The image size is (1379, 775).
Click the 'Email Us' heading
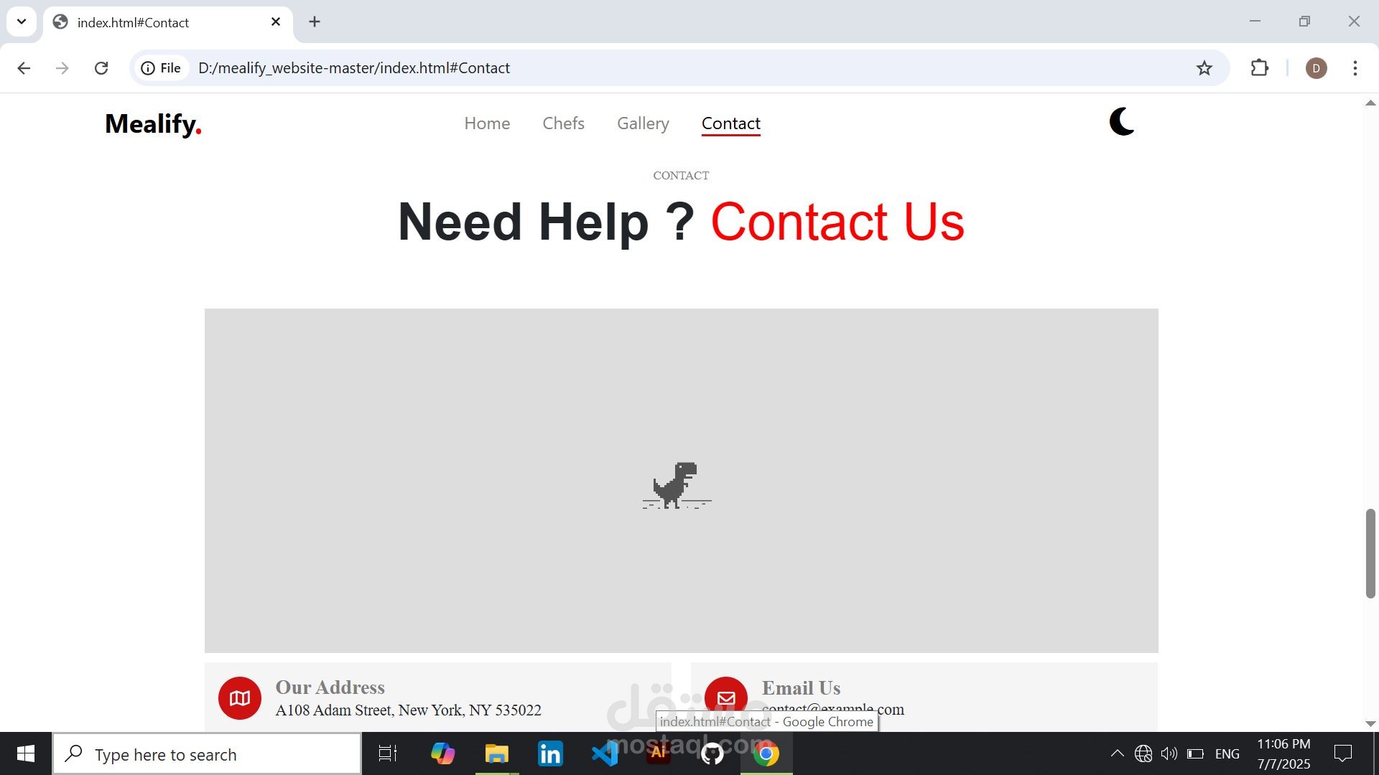pyautogui.click(x=801, y=688)
